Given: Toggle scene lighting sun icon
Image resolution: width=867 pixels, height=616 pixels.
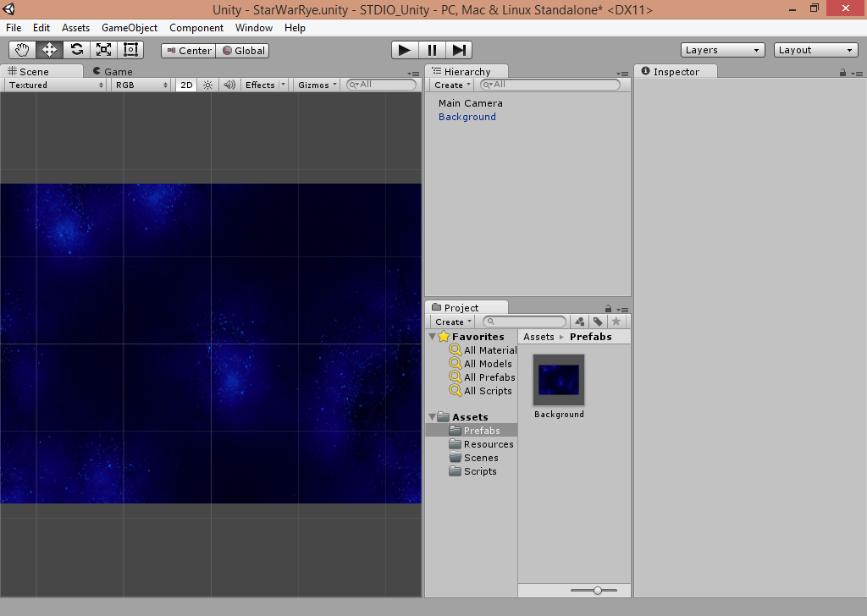Looking at the screenshot, I should tap(208, 85).
